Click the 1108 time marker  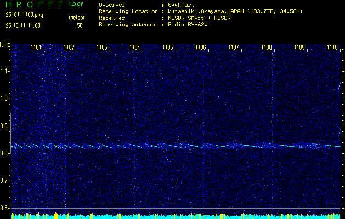[267, 48]
